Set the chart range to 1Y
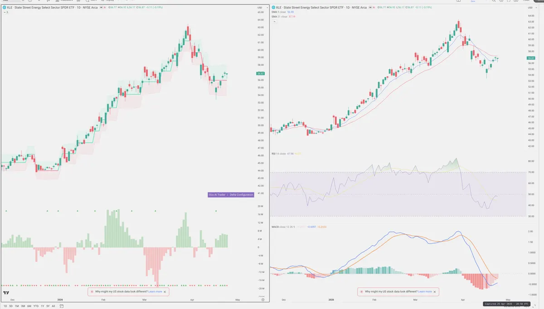544x309 pixels. (43, 306)
